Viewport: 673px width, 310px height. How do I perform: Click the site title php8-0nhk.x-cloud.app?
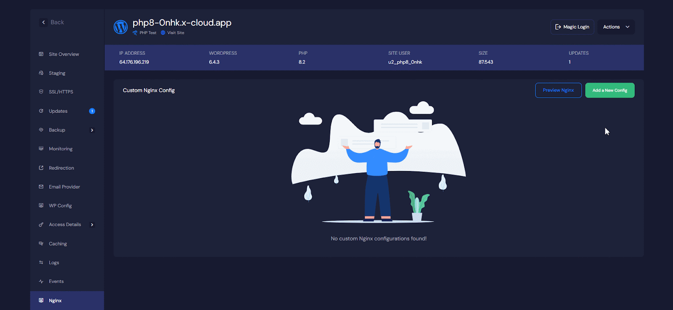[182, 23]
